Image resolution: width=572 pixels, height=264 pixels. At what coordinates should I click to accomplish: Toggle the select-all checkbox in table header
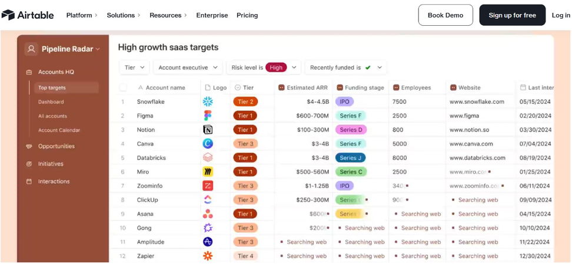(123, 88)
